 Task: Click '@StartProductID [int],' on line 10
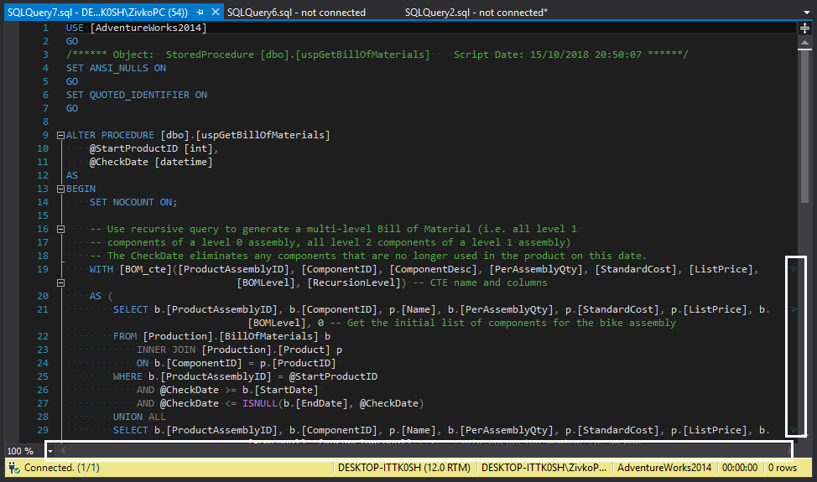tap(154, 149)
